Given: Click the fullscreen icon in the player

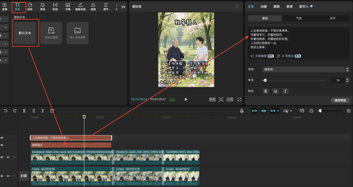Looking at the screenshot, I should tap(239, 99).
